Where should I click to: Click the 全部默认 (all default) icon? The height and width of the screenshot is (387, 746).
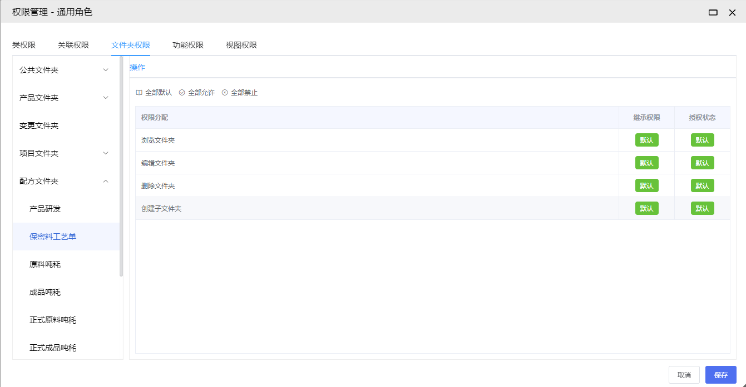point(139,93)
